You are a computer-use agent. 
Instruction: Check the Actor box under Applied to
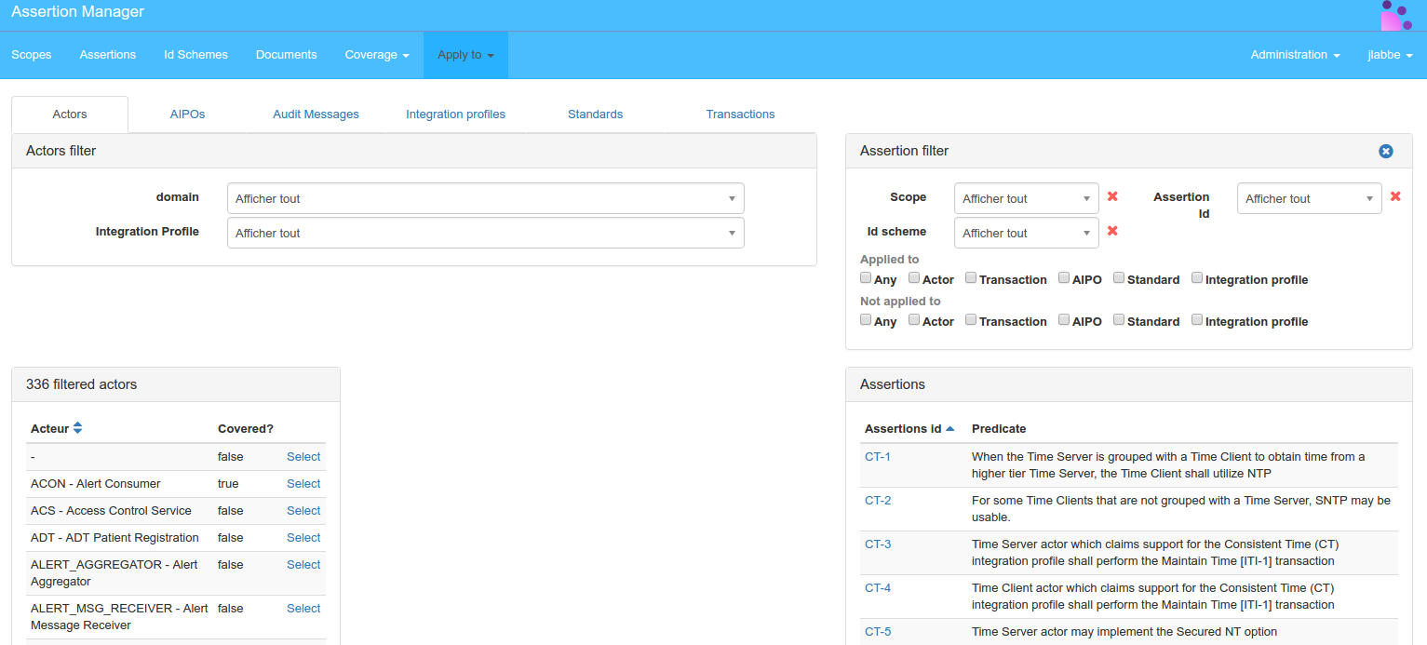click(x=914, y=278)
